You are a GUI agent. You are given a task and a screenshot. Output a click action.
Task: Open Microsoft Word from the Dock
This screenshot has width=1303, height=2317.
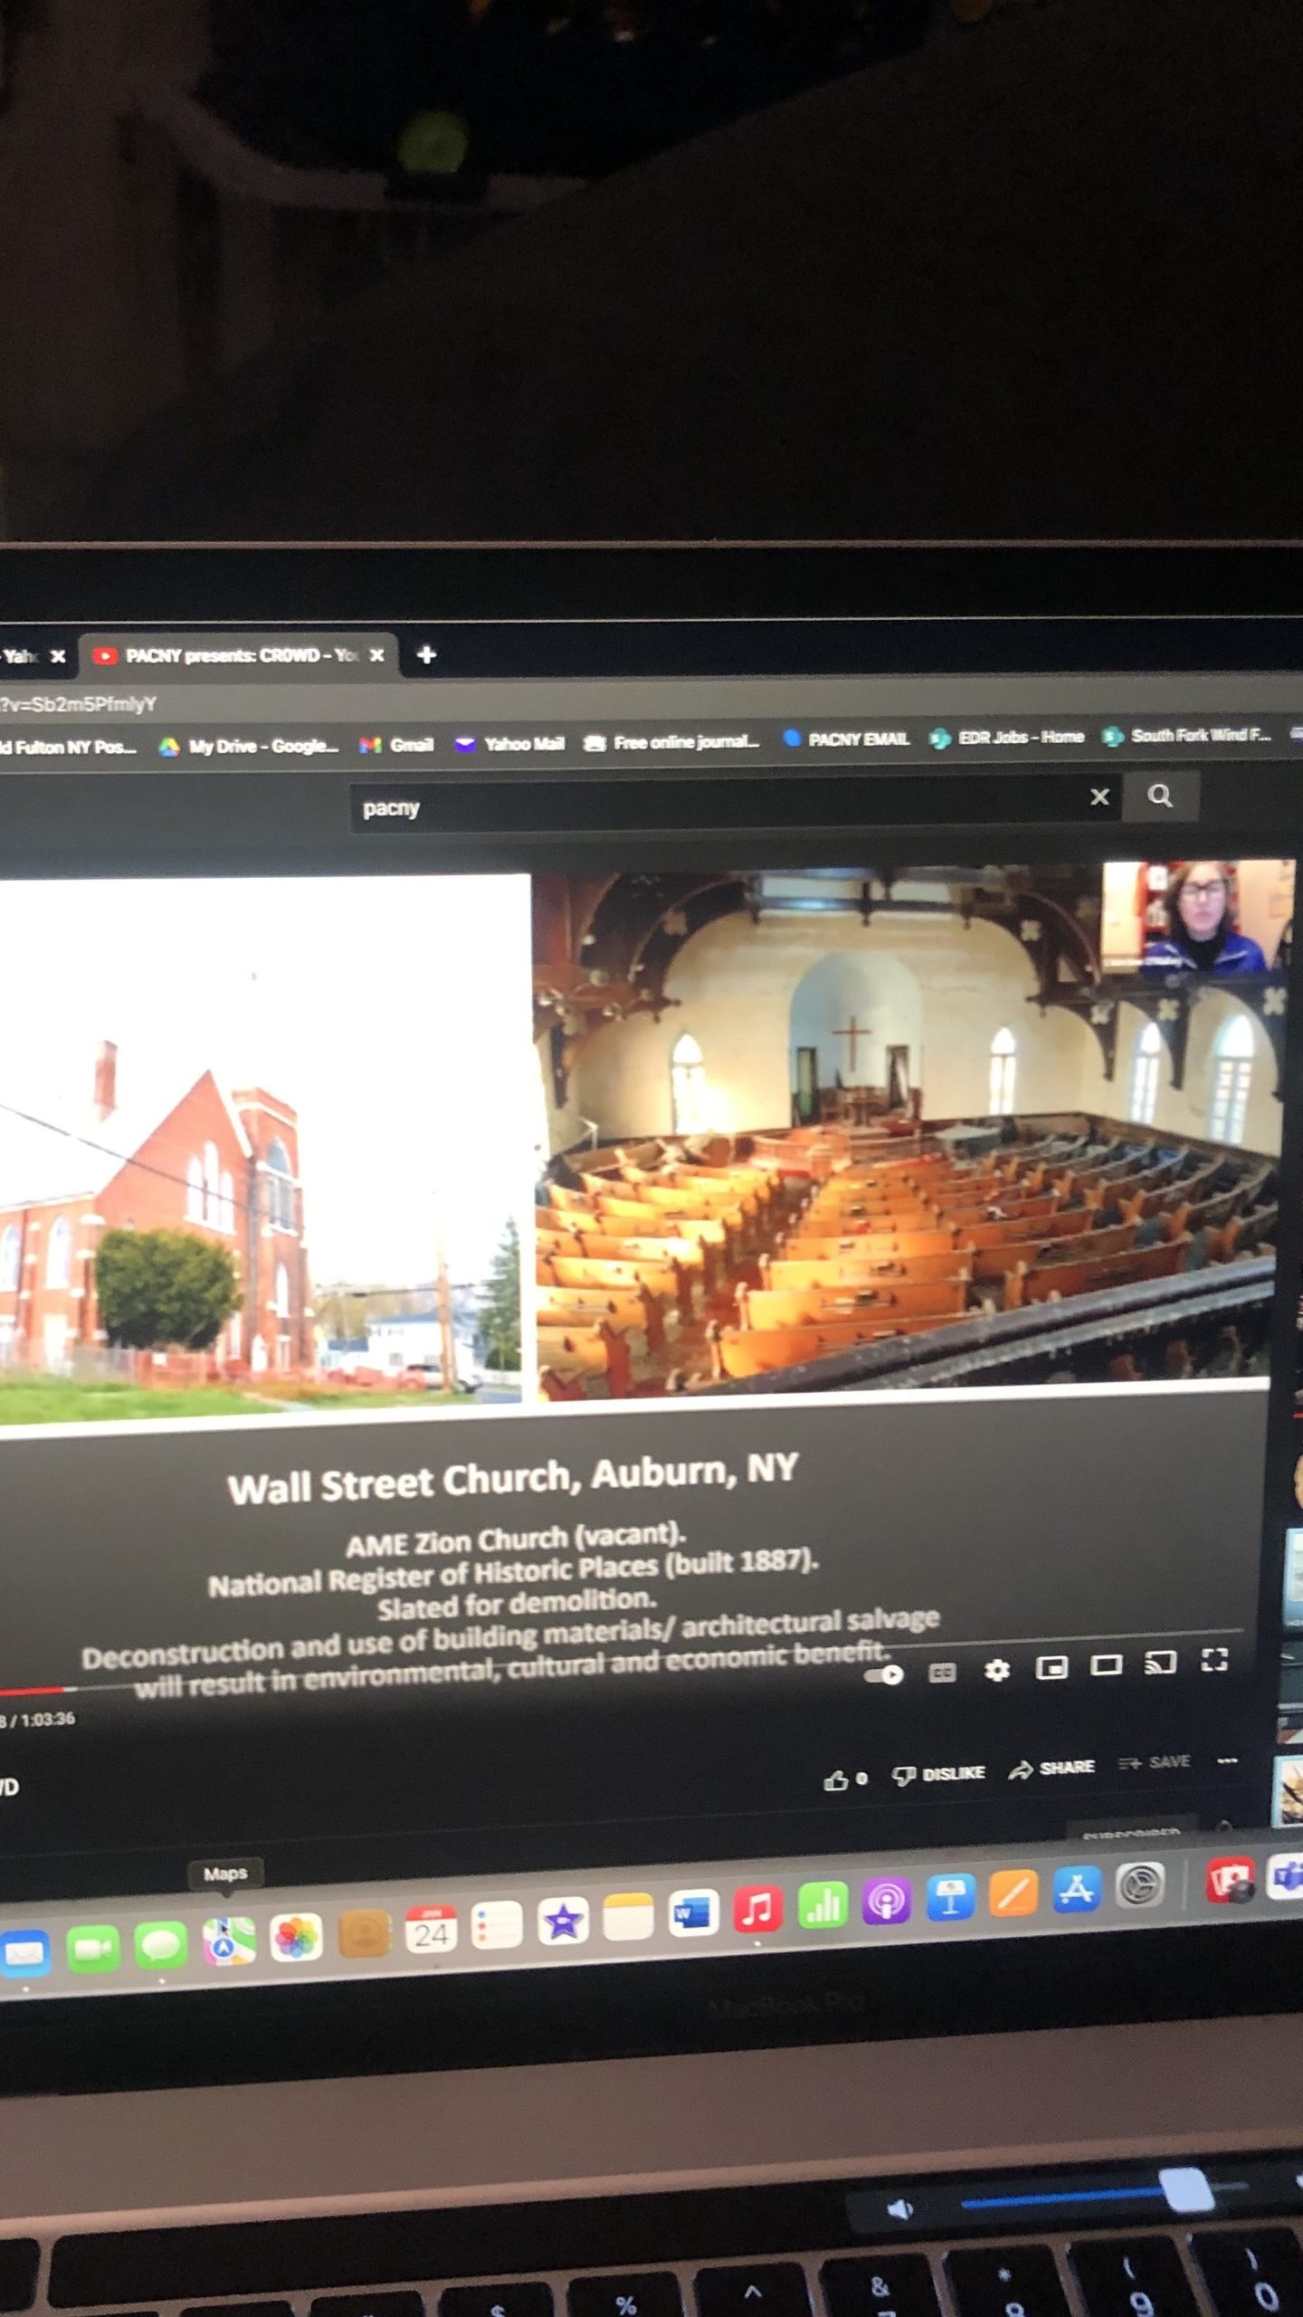coord(693,1913)
